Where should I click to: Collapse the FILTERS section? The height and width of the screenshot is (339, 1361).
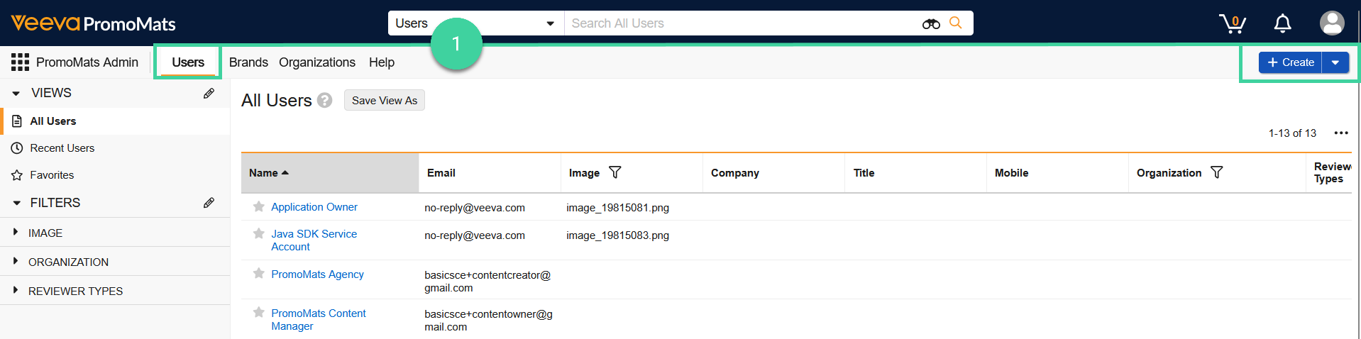(16, 203)
